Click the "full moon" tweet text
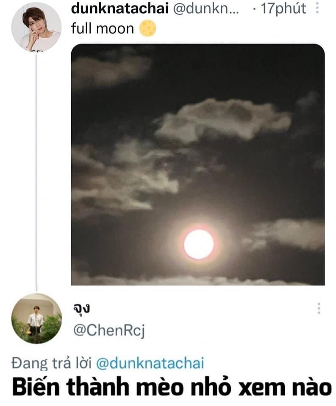This screenshot has width=336, height=406. point(103,28)
